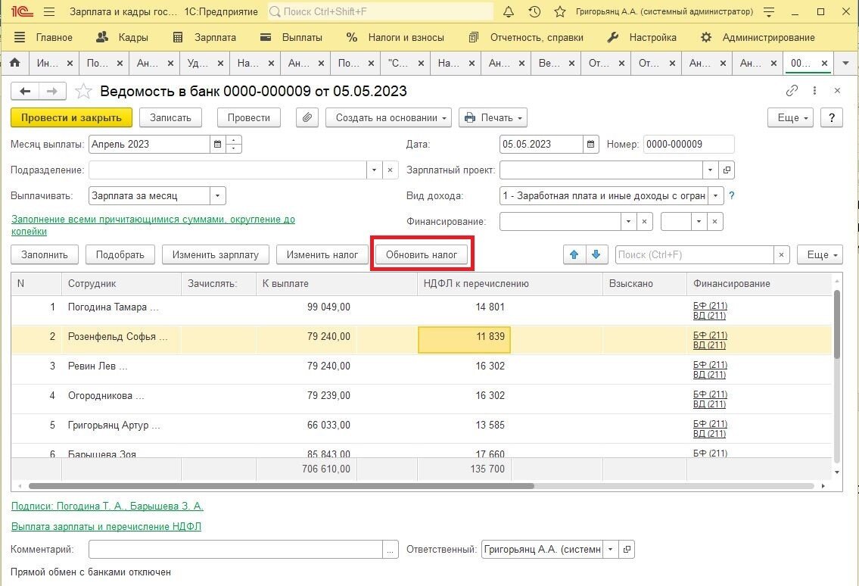Expand Зарплатный проект dropdown arrow

pos(711,170)
